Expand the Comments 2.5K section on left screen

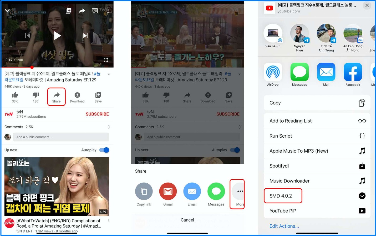click(x=109, y=127)
